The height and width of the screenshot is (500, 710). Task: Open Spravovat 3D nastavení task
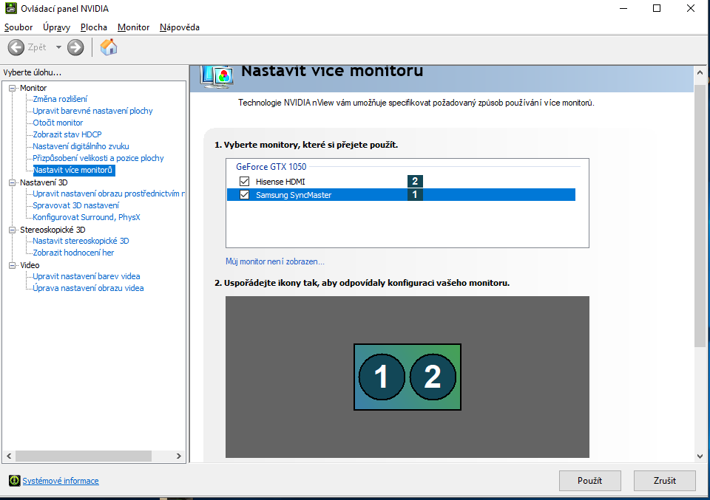click(75, 205)
